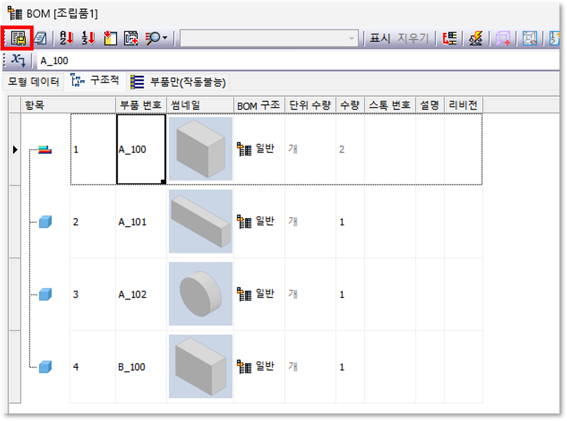Open the empty toolbar combo box
Image resolution: width=567 pixels, height=421 pixels.
pyautogui.click(x=269, y=38)
